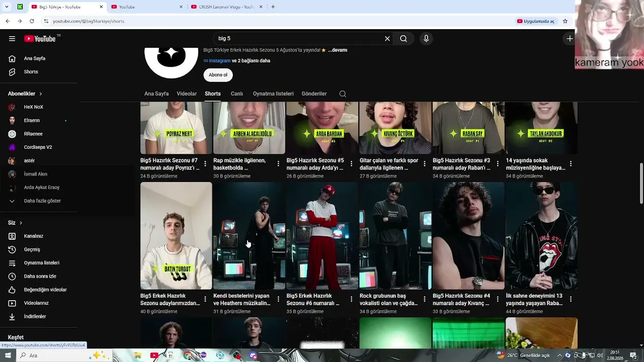Open the Windows notification center
The width and height of the screenshot is (644, 362).
(633, 355)
